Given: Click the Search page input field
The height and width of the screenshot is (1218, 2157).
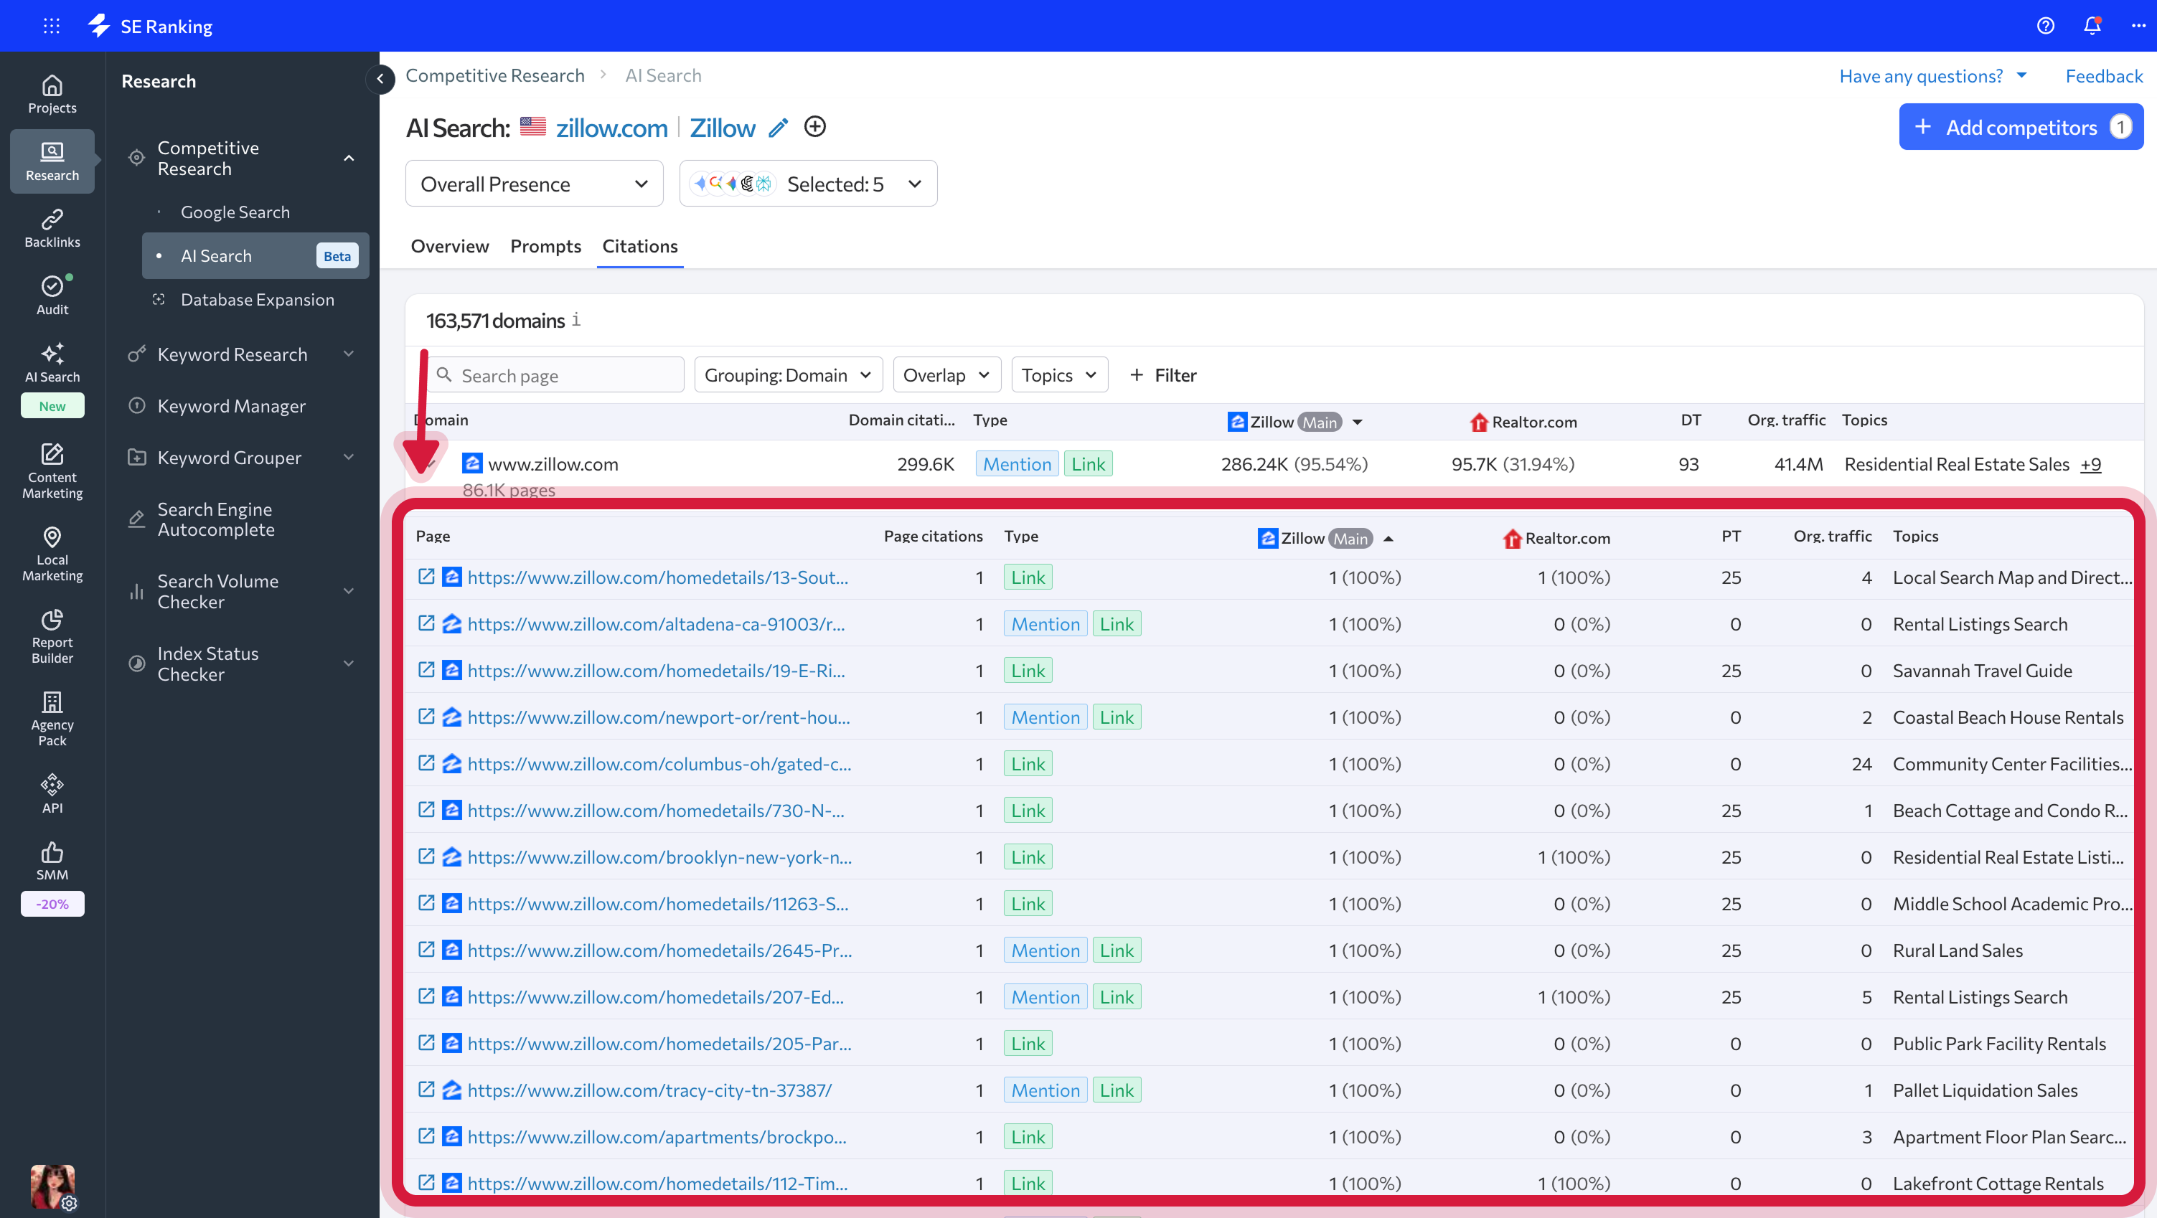Looking at the screenshot, I should tap(556, 375).
